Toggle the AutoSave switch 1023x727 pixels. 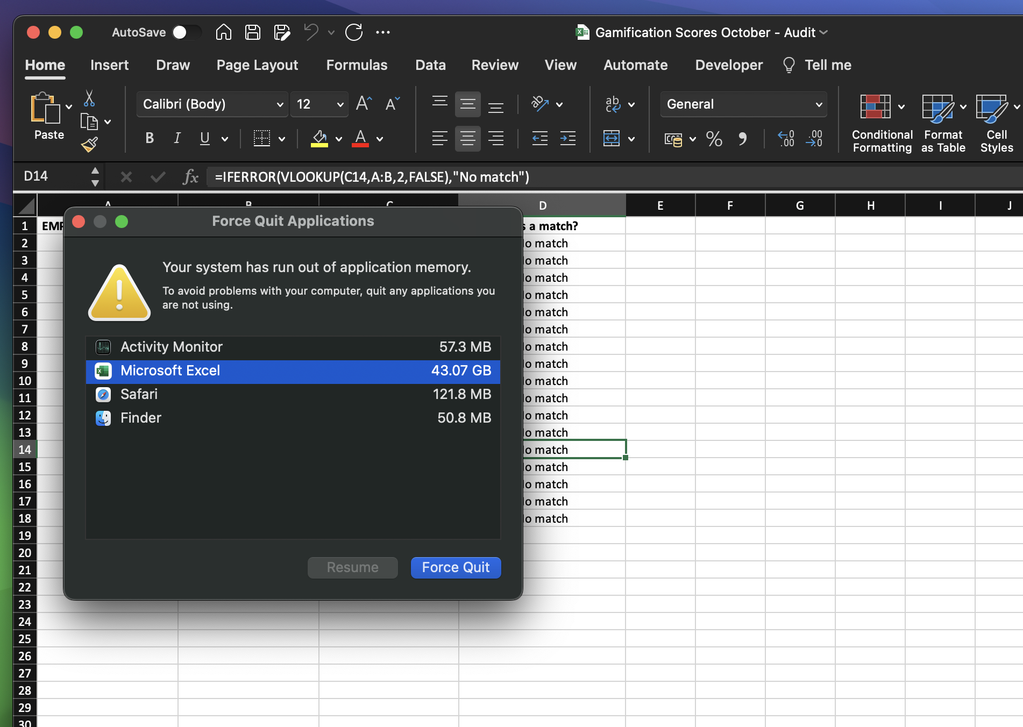coord(186,32)
